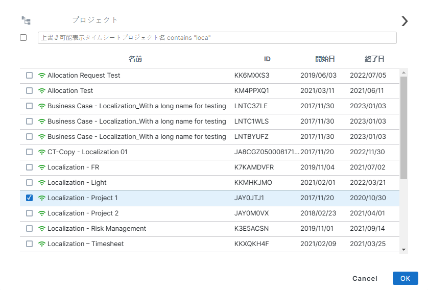This screenshot has width=428, height=290.
Task: Click green status icon for Localization - Project 1
Action: (42, 198)
